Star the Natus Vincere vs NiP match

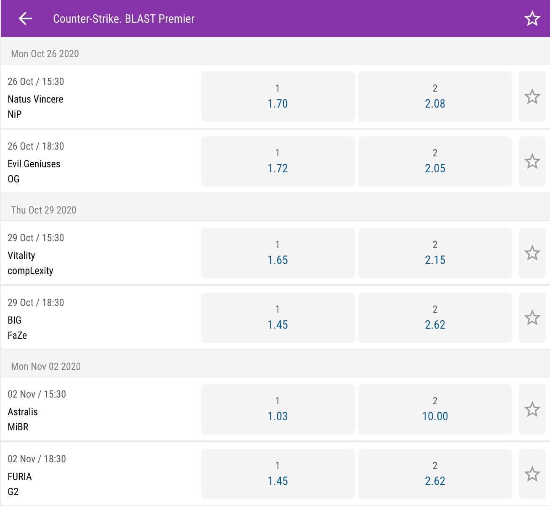(x=532, y=97)
